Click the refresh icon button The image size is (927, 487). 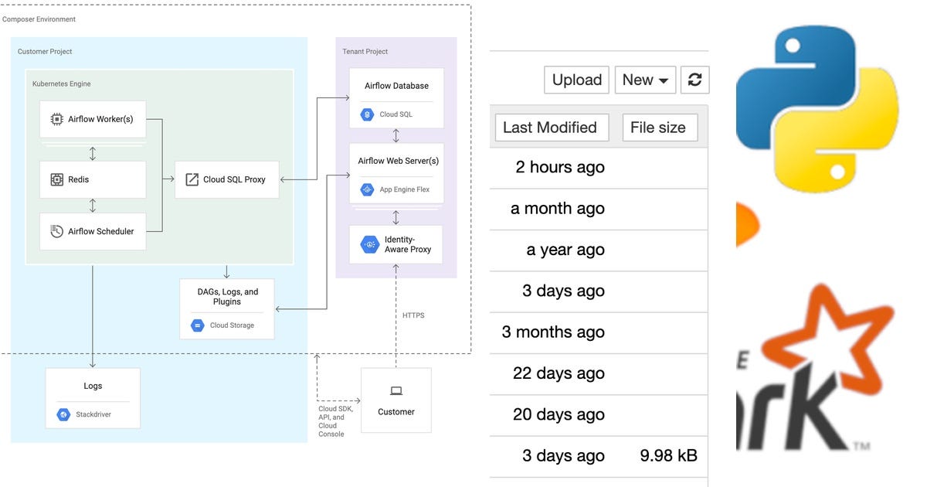coord(695,80)
